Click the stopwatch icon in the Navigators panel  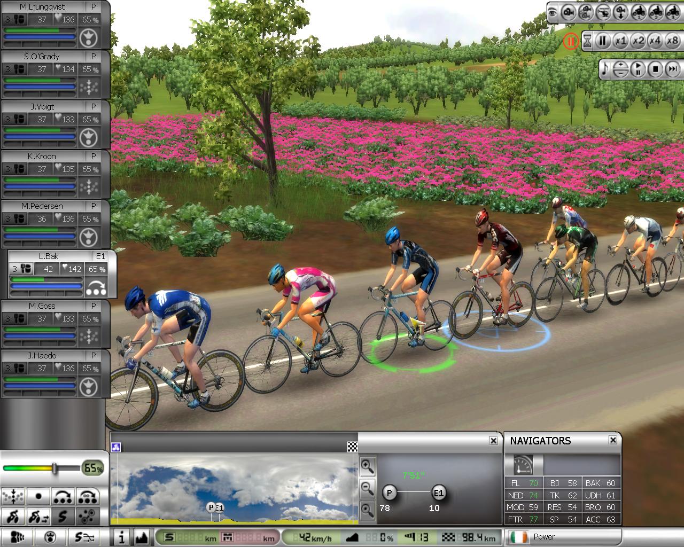[523, 465]
